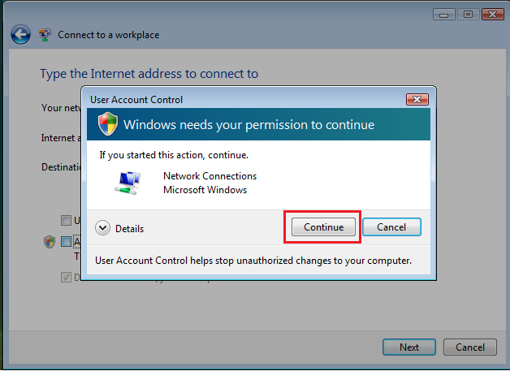Click the small shield icon beside checkbox
This screenshot has width=510, height=371.
tap(50, 242)
